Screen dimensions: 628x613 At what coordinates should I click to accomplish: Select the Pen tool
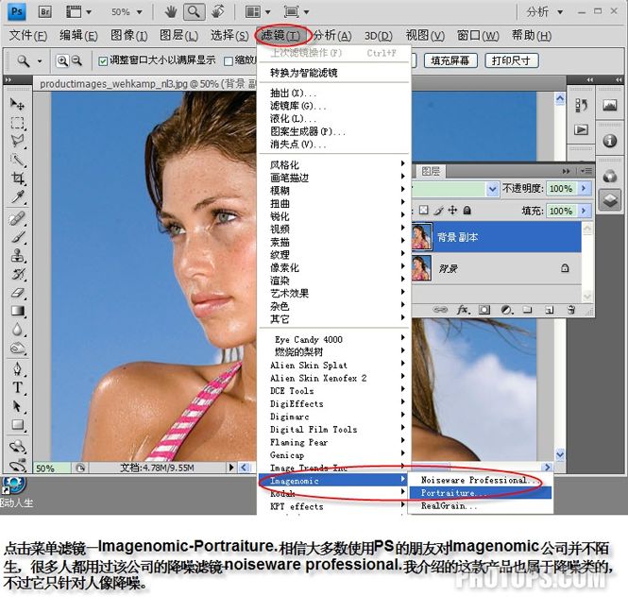click(x=17, y=369)
